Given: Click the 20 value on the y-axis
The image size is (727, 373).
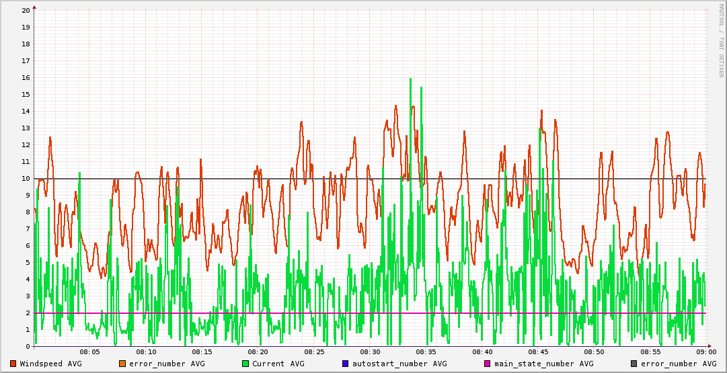Looking at the screenshot, I should [x=26, y=11].
